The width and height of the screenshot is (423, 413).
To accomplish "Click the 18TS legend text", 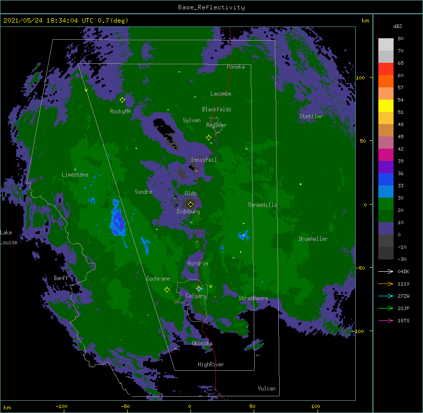I will pos(403,320).
